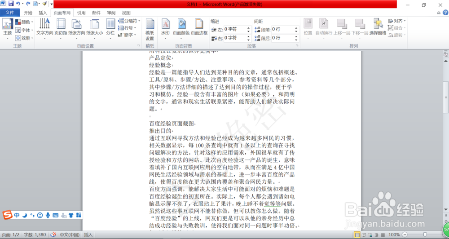This screenshot has height=239, width=449.
Task: Redo the last action
Action: (x=28, y=4)
